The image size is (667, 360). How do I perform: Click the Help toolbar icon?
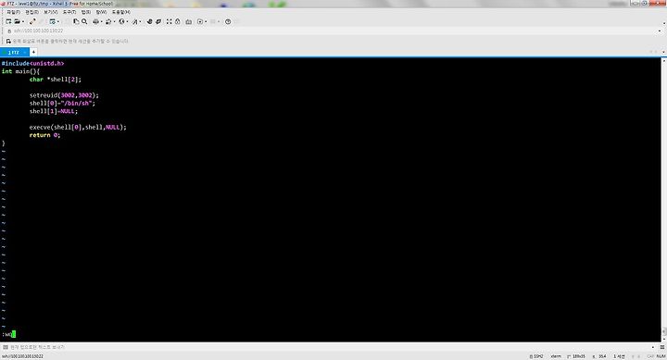tap(228, 21)
